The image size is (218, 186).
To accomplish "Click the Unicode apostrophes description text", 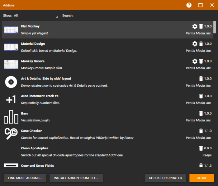I will click(72, 155).
